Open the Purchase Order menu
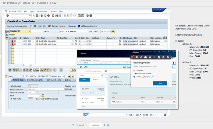Image resolution: width=213 pixels, height=129 pixels. point(15,11)
